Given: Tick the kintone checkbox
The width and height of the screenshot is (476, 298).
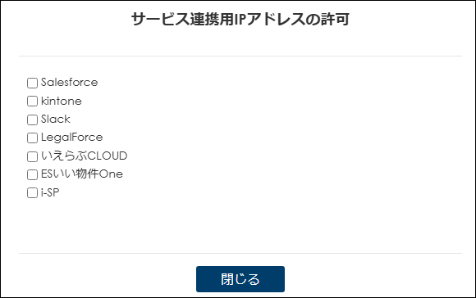Looking at the screenshot, I should pos(32,102).
